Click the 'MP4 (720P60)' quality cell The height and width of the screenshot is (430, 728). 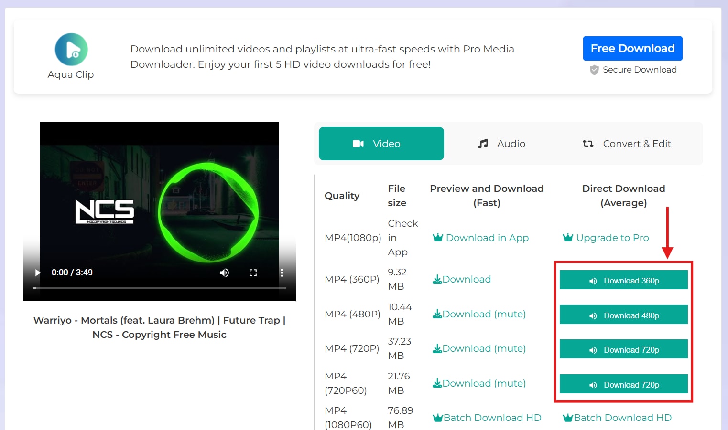(346, 383)
